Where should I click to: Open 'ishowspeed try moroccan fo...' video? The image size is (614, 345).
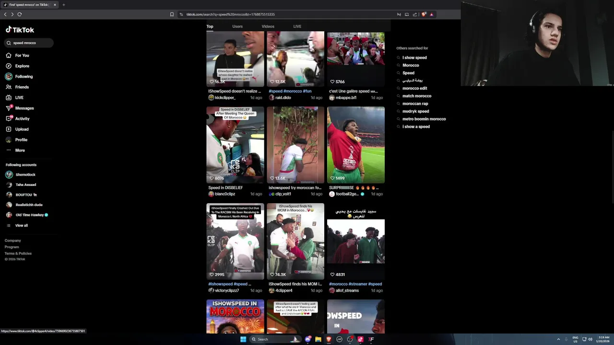click(295, 145)
